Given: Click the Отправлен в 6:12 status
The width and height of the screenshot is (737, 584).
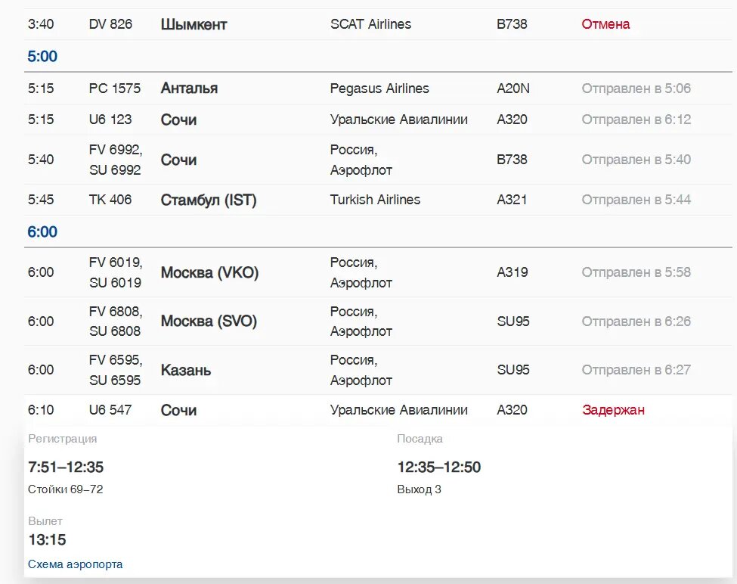Looking at the screenshot, I should coord(636,120).
